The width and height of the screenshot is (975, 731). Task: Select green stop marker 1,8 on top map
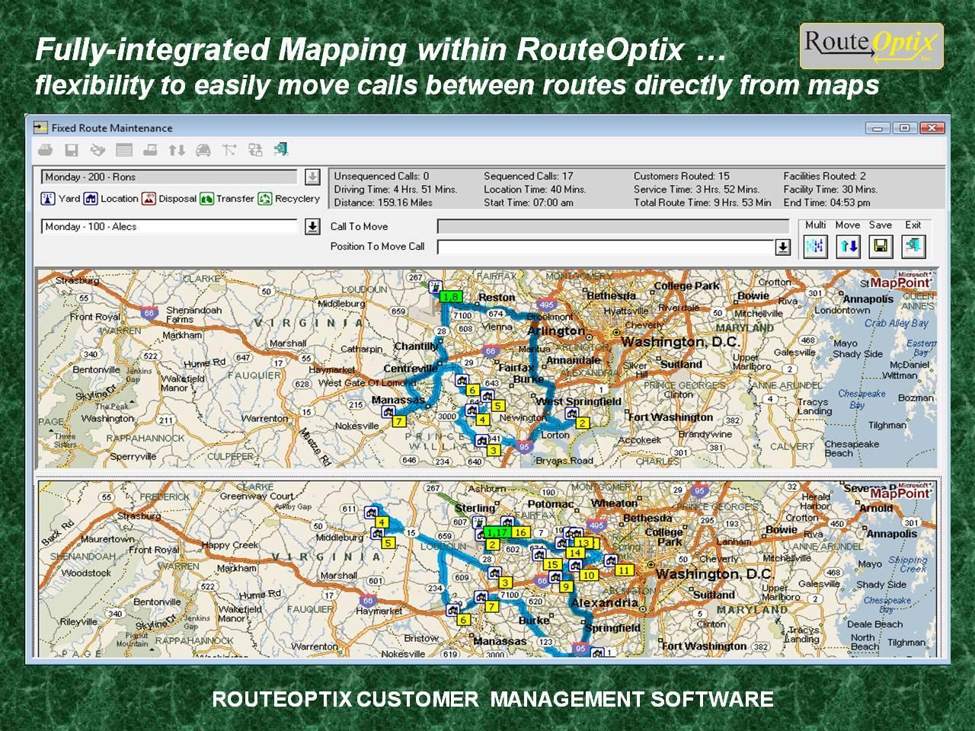click(450, 296)
